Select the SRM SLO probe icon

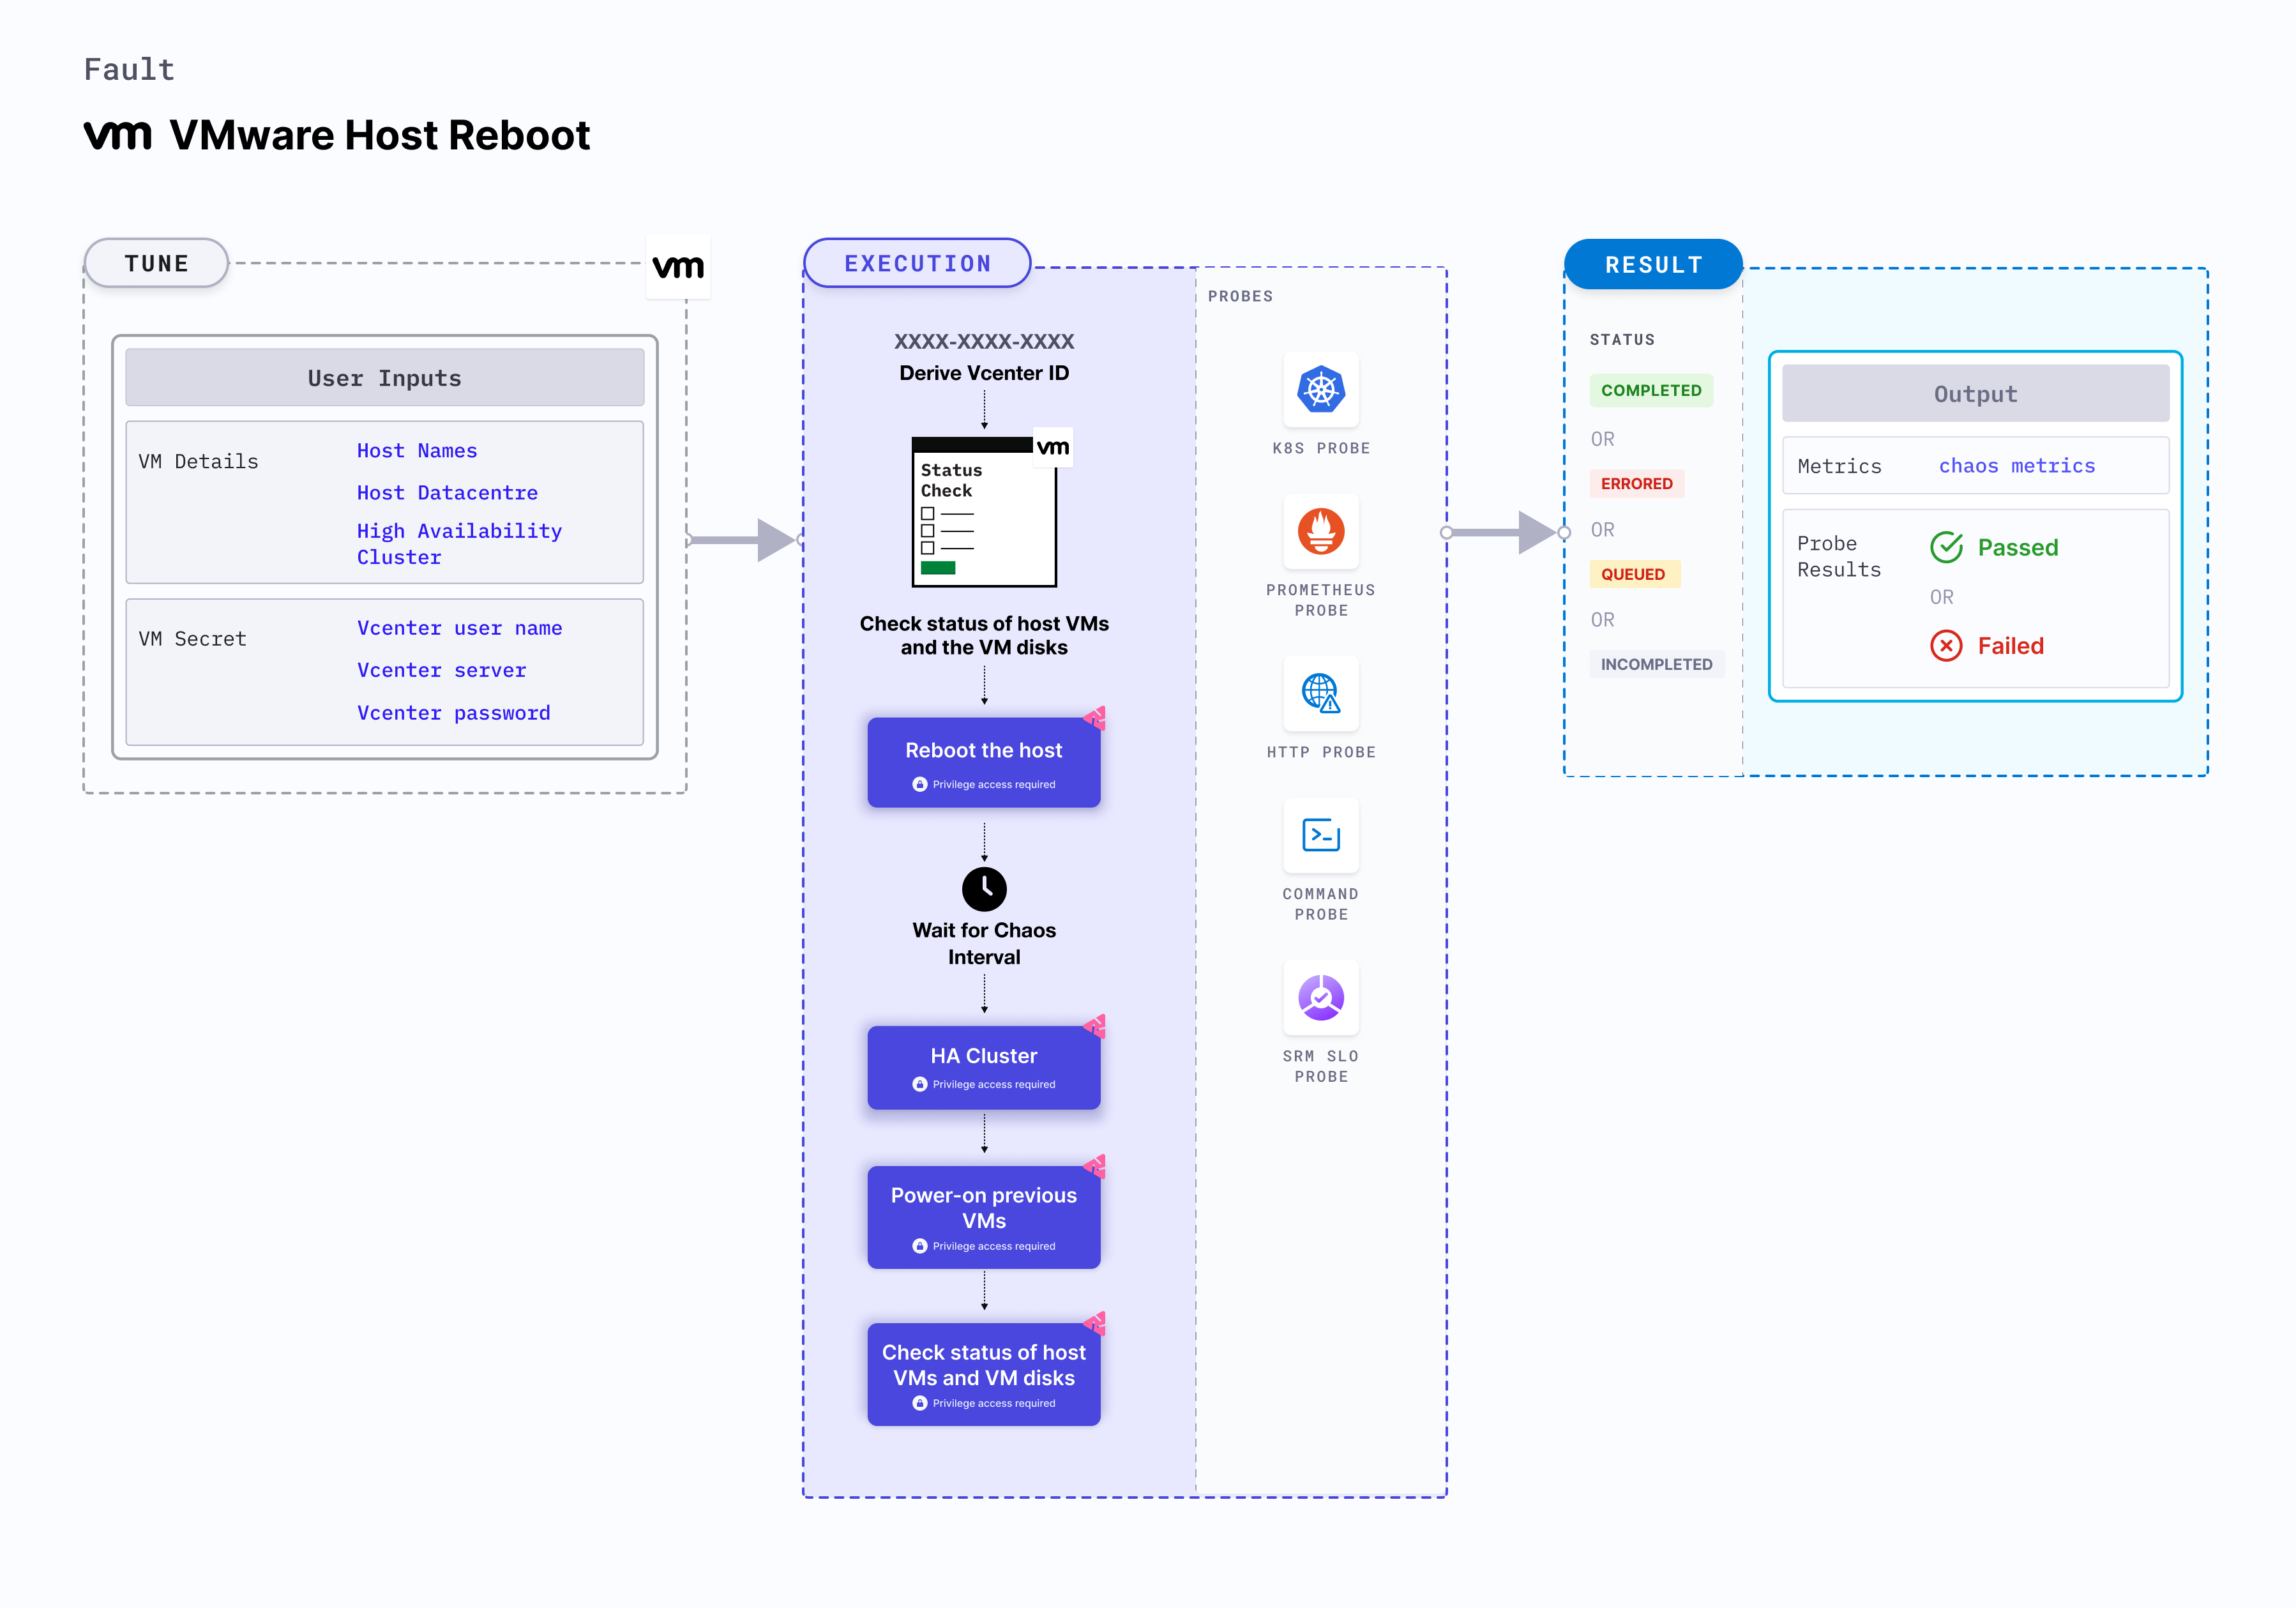[x=1320, y=997]
